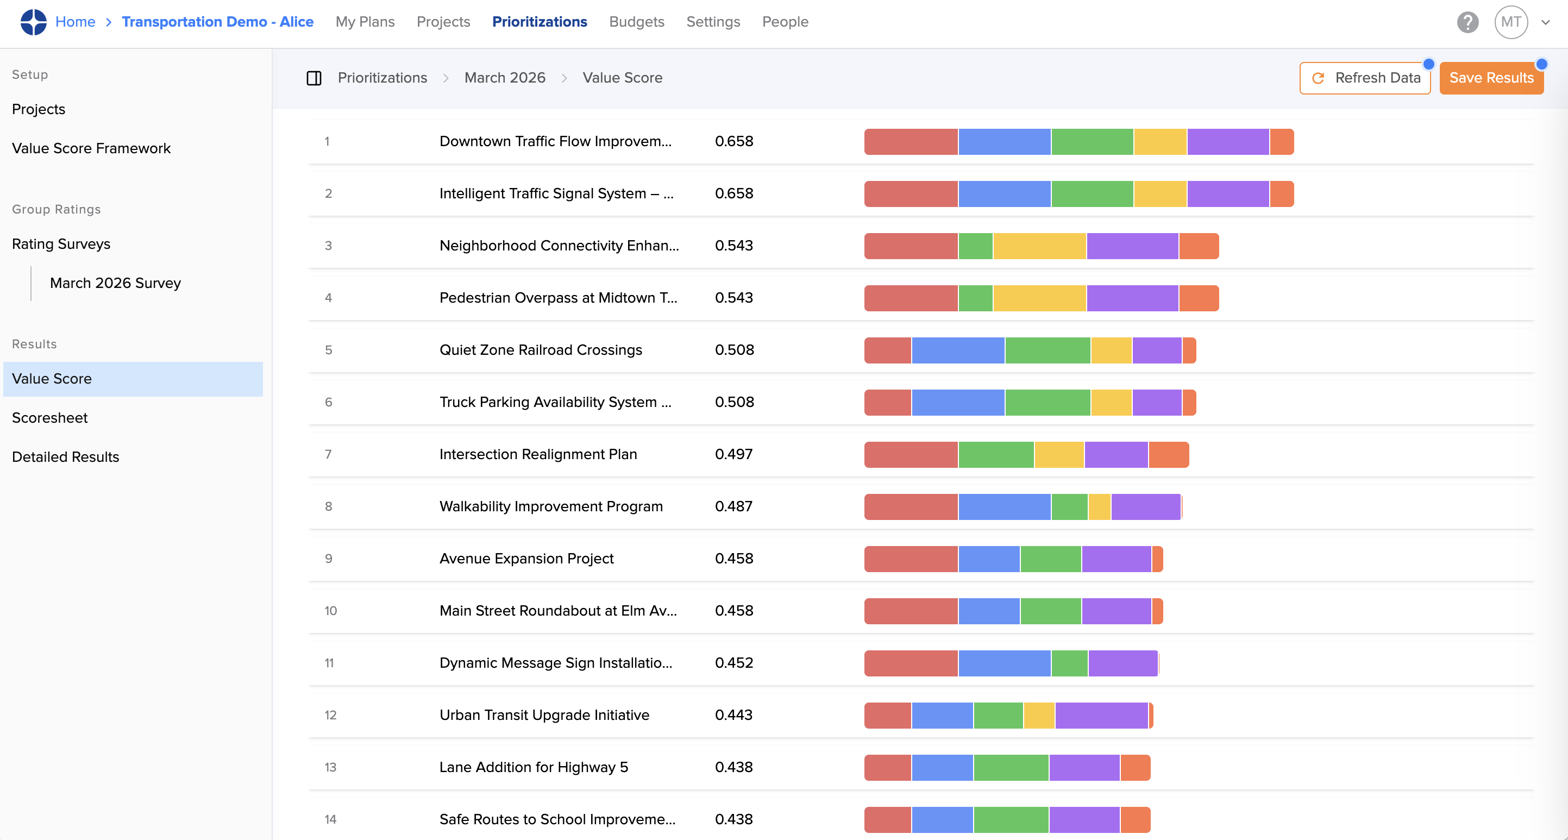Click the refresh arrow icon

tap(1318, 79)
